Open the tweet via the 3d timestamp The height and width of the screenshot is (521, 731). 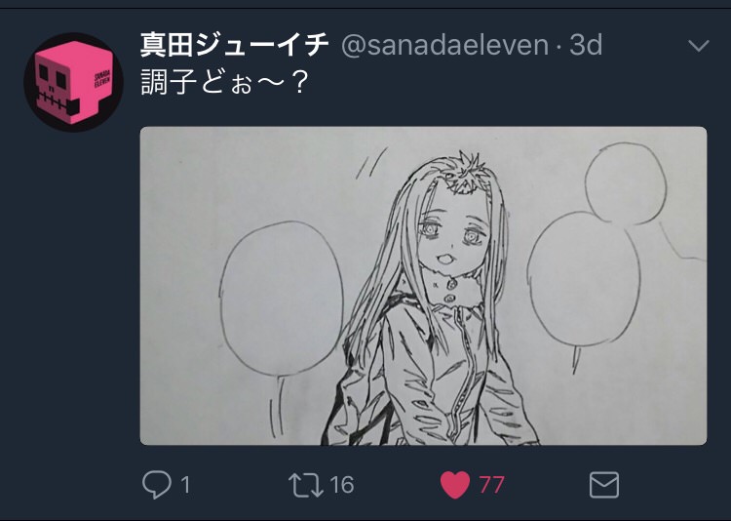pyautogui.click(x=586, y=45)
